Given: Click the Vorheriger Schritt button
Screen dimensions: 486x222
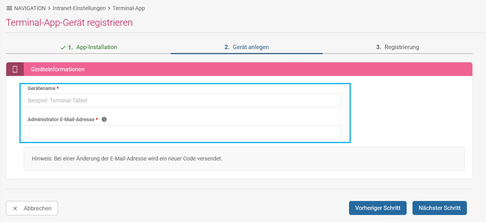Looking at the screenshot, I should 378,208.
